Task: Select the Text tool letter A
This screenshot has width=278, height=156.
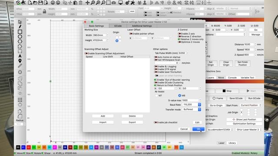Action: (x=20, y=56)
